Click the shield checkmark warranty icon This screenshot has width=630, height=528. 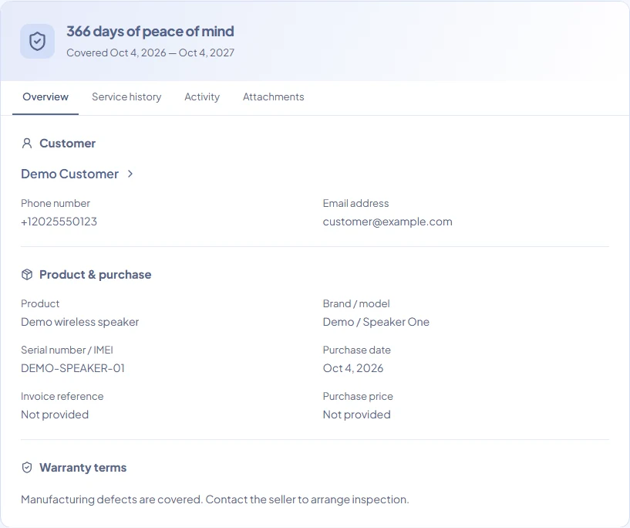[x=37, y=42]
